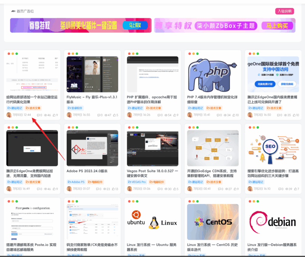Like the FlyMusic article via thumbs-up icon
Screen dimensions: 305x257
tap(114, 115)
